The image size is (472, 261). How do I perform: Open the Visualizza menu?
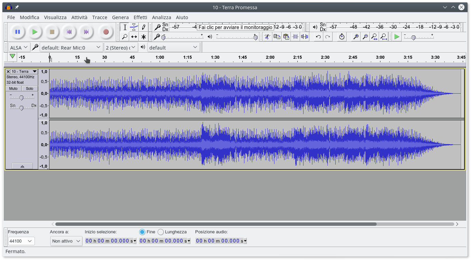[55, 17]
